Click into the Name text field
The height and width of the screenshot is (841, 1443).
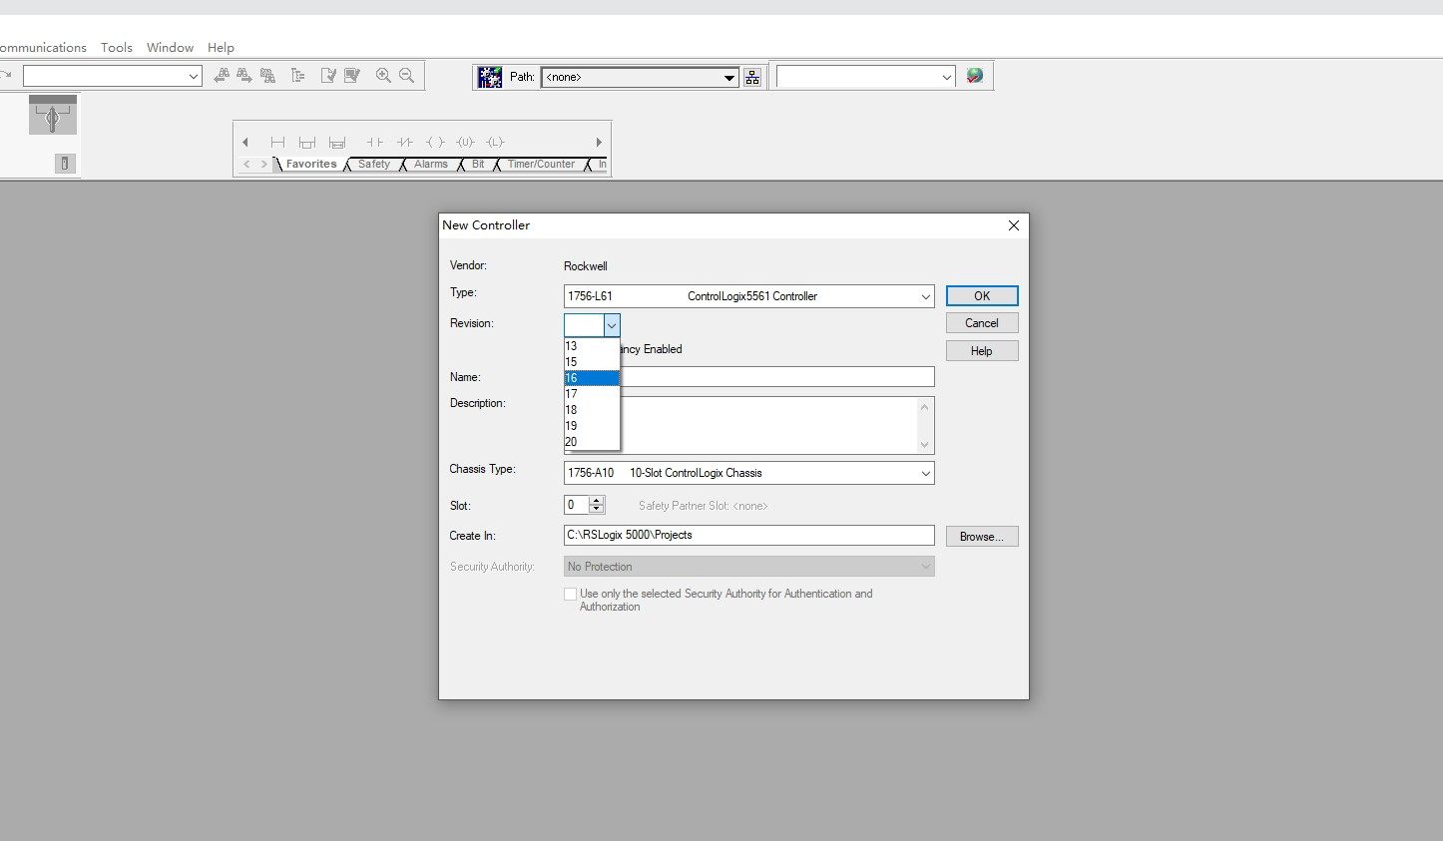point(776,377)
